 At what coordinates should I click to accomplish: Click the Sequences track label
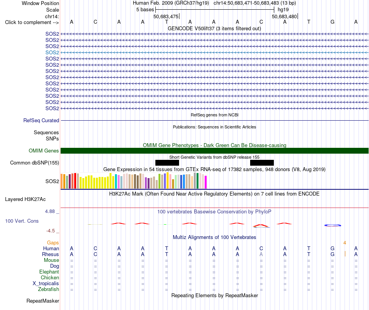click(46, 133)
